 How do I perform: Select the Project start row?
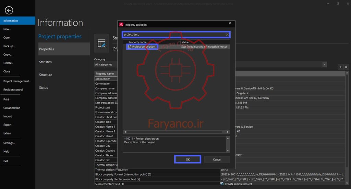(106, 107)
